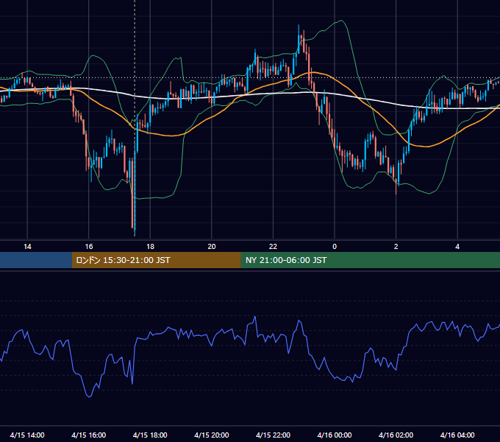Image resolution: width=500 pixels, height=442 pixels.
Task: Click the 22 hour label on price chart axis
Action: click(x=273, y=247)
